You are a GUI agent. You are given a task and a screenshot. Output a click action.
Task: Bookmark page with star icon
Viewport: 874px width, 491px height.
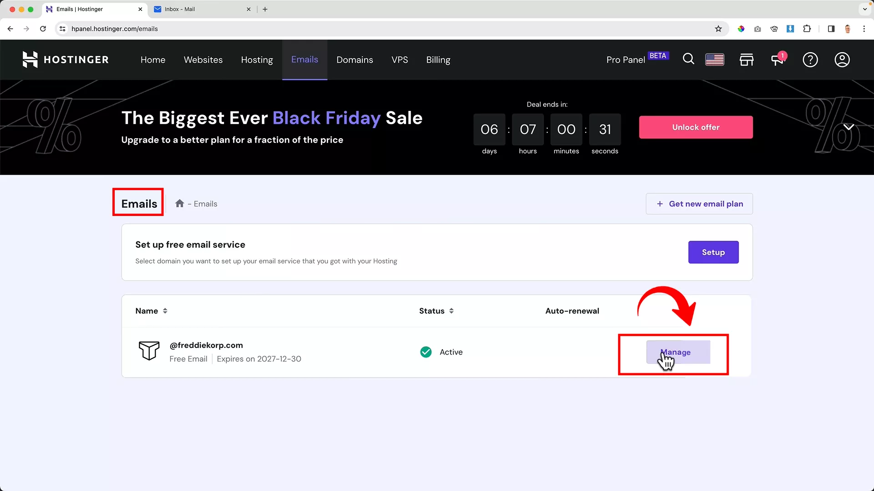tap(718, 29)
